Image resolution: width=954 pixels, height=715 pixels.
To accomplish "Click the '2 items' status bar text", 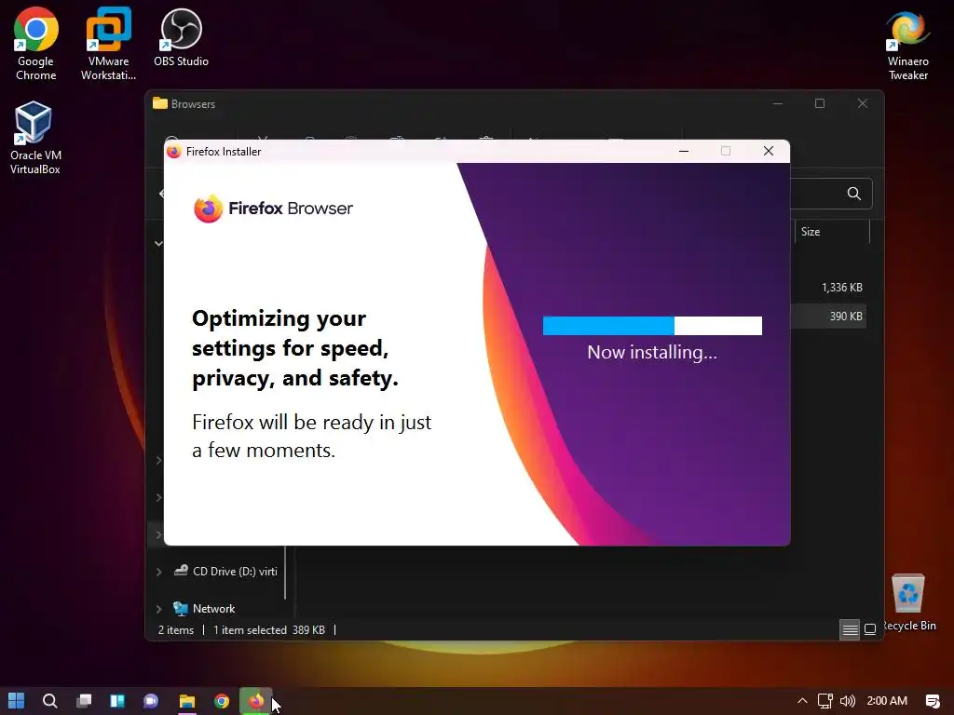I will tap(176, 630).
